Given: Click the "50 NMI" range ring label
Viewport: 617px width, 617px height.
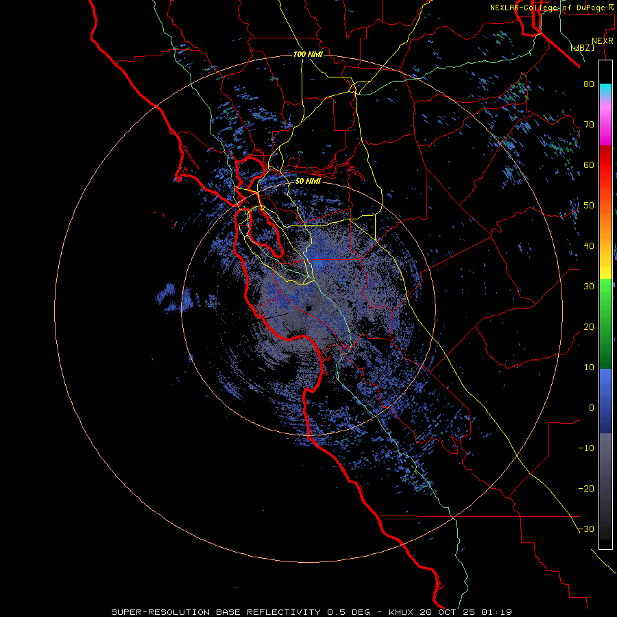Looking at the screenshot, I should 308,182.
